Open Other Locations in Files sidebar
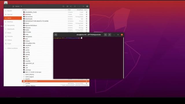Viewport: 185px width, 104px height. click(13, 48)
